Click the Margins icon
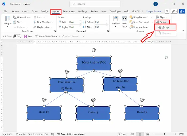Screen dimensions: 187x136 (7, 21)
